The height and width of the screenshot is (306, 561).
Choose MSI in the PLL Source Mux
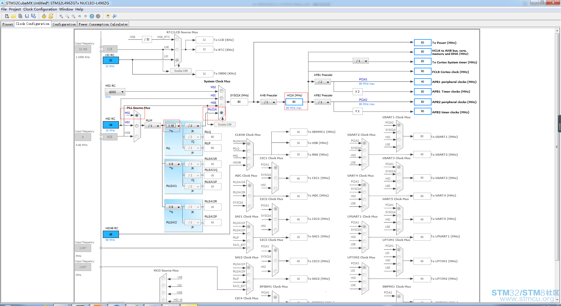point(137,115)
